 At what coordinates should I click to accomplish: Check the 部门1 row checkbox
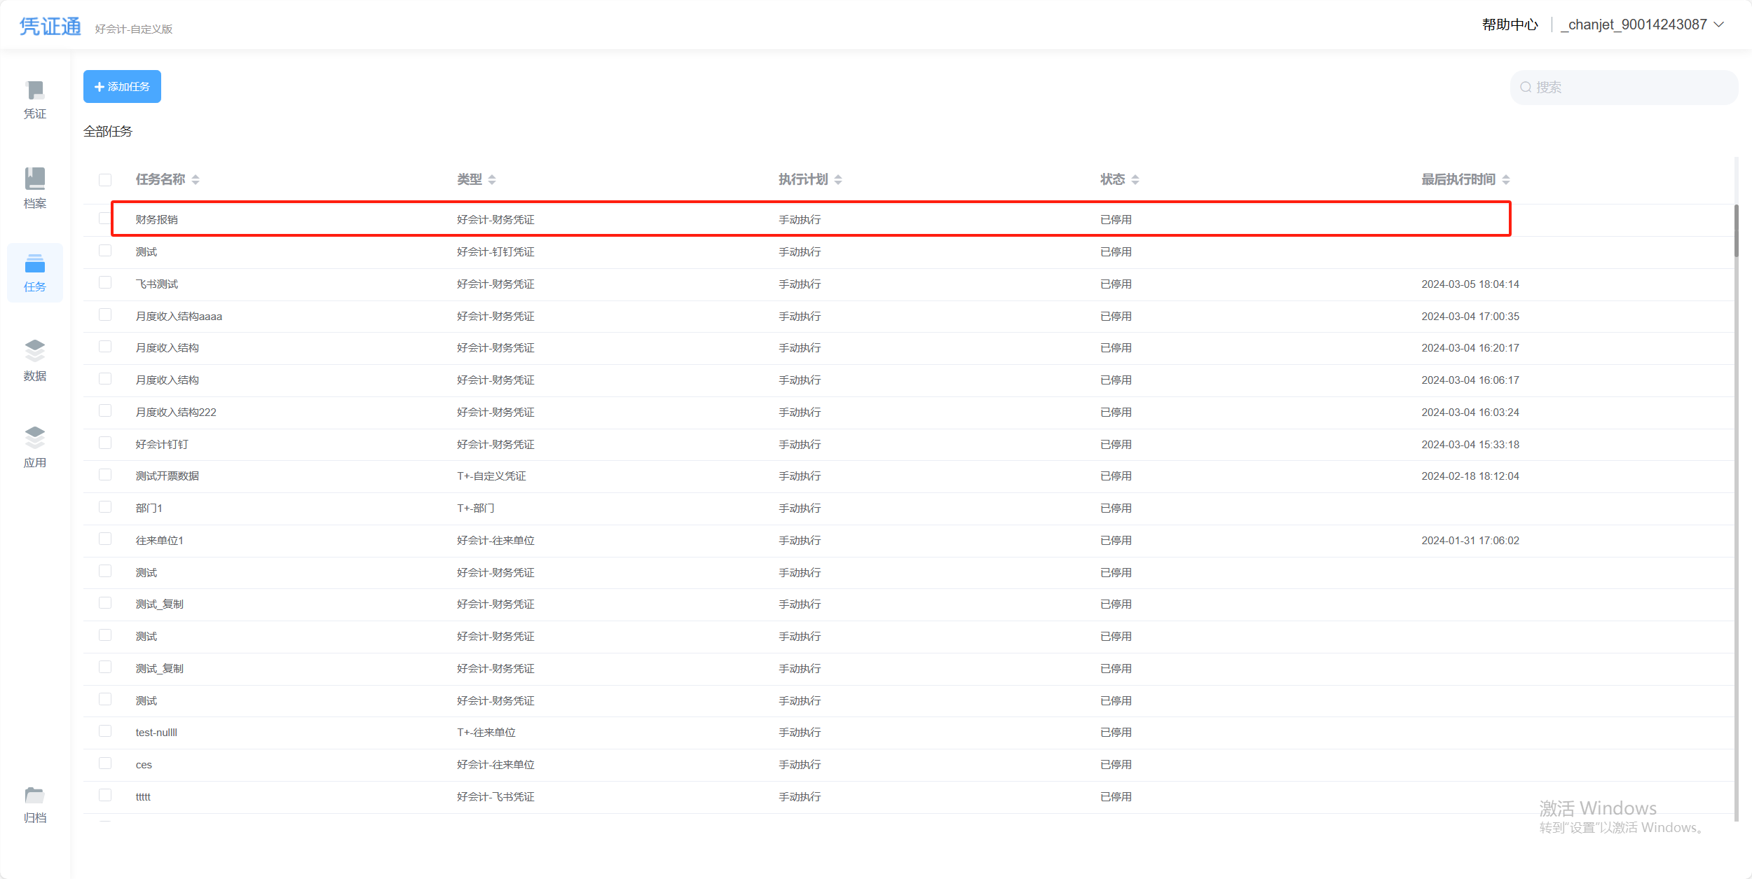pyautogui.click(x=105, y=506)
